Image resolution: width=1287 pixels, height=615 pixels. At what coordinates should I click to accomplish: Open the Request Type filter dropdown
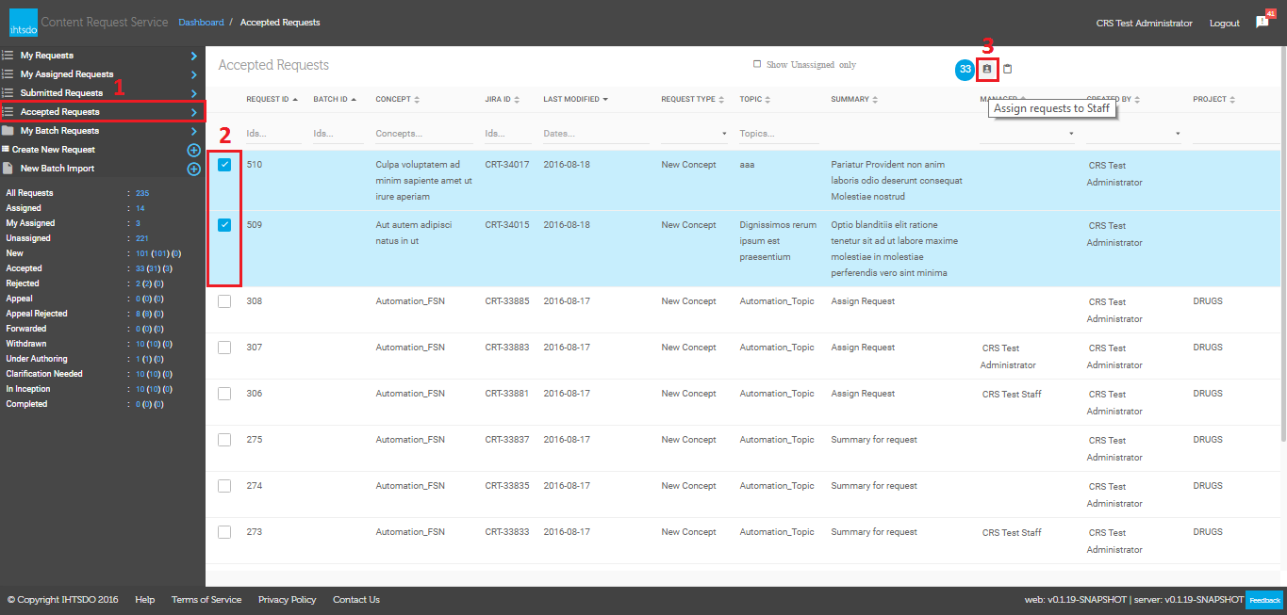click(695, 134)
